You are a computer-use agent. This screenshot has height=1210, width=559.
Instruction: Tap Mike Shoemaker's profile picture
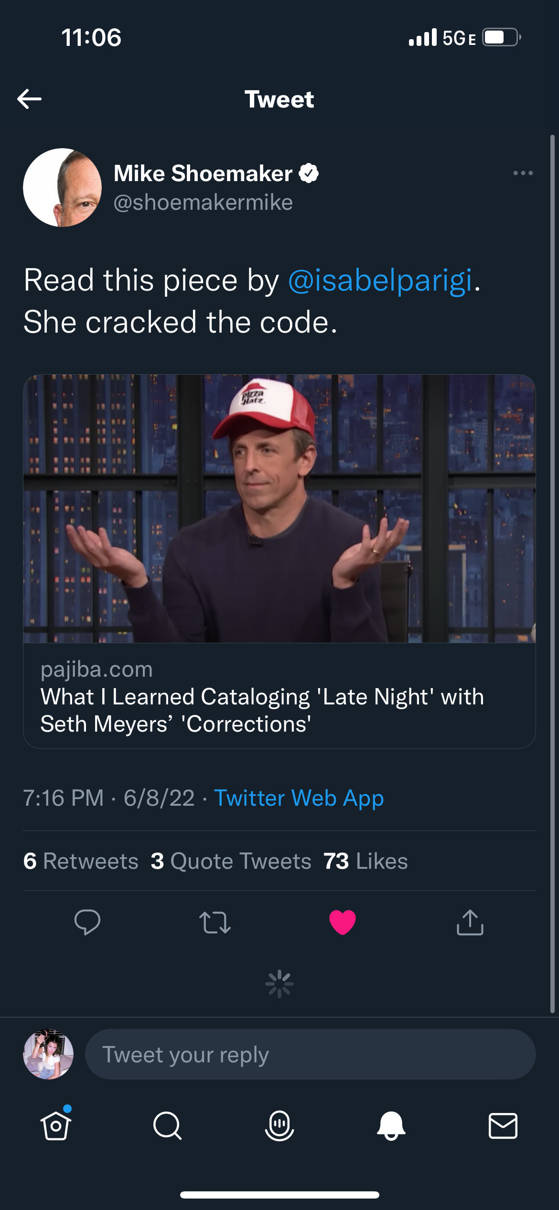point(62,187)
